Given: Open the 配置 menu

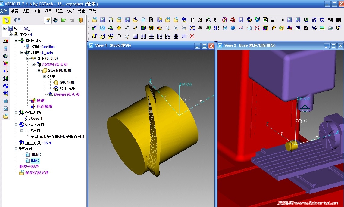Looking at the screenshot, I should (59, 11).
